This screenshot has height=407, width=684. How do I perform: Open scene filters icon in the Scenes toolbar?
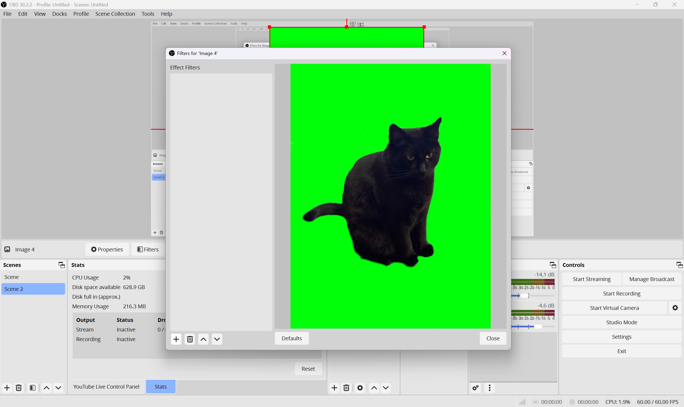click(32, 388)
